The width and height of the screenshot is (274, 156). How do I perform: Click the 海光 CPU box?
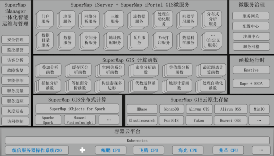pos(188,150)
